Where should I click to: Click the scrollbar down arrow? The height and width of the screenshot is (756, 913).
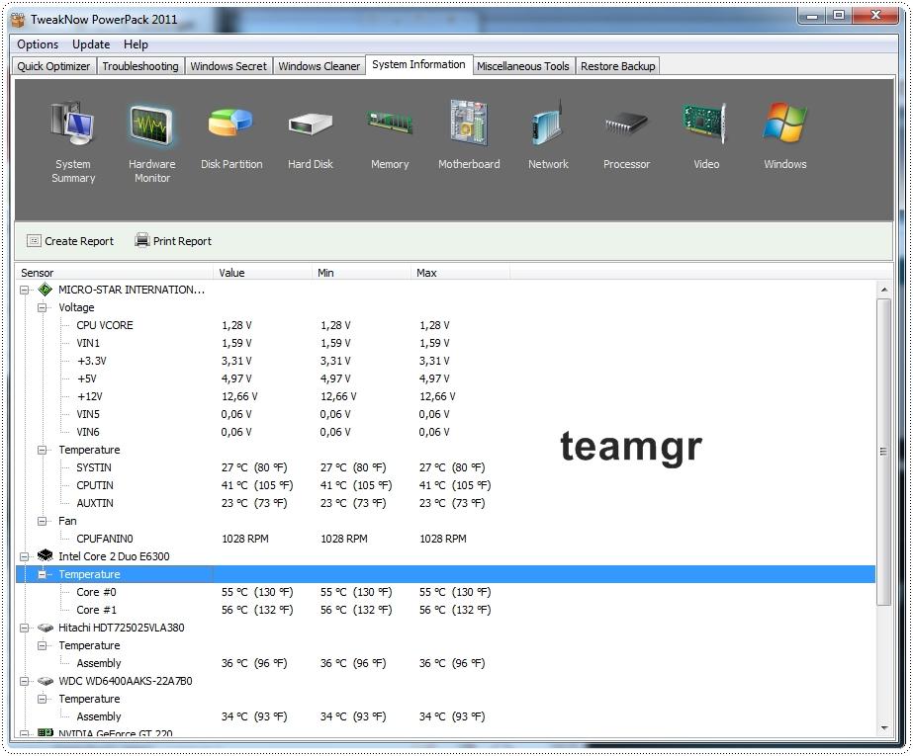pyautogui.click(x=884, y=727)
